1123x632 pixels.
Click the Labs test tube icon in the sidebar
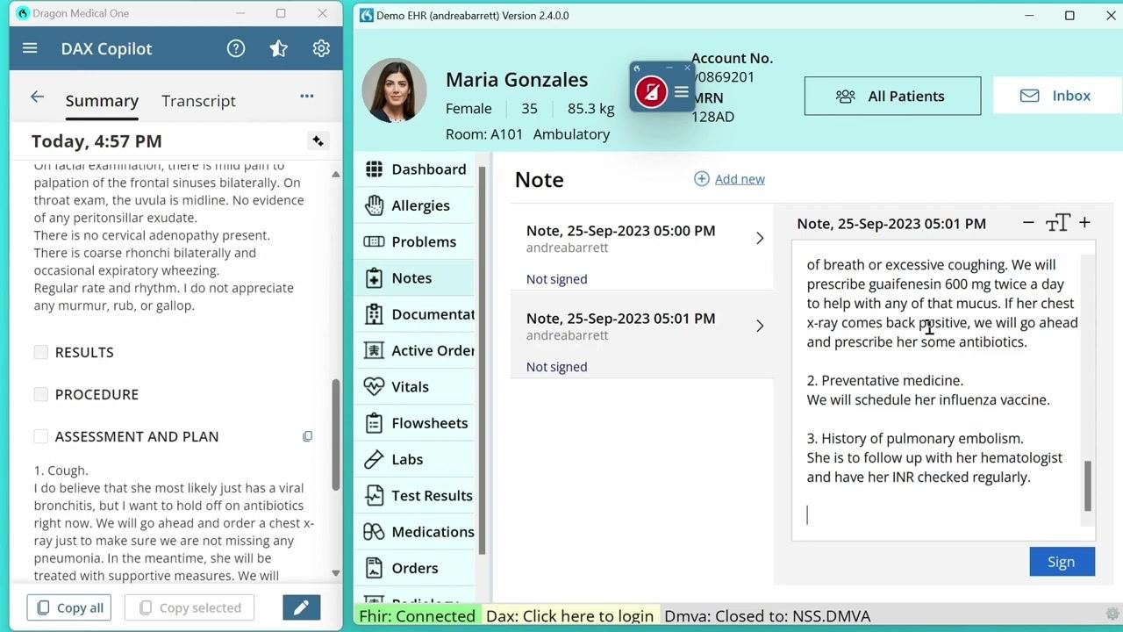(374, 459)
